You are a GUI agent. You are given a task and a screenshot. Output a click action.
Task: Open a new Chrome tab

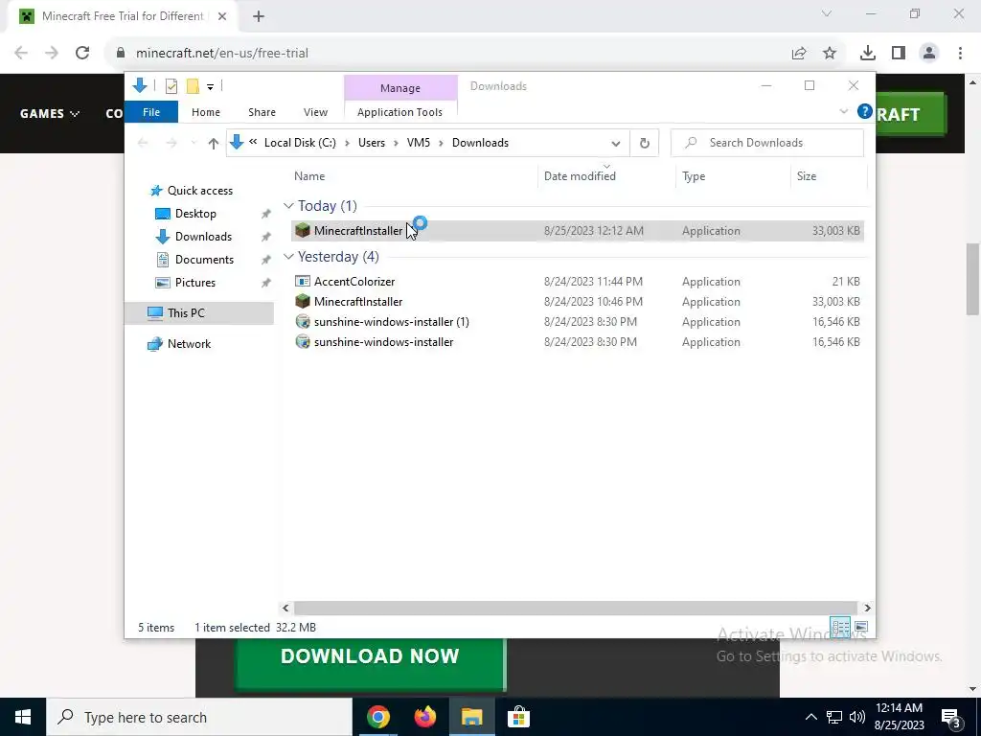259,16
